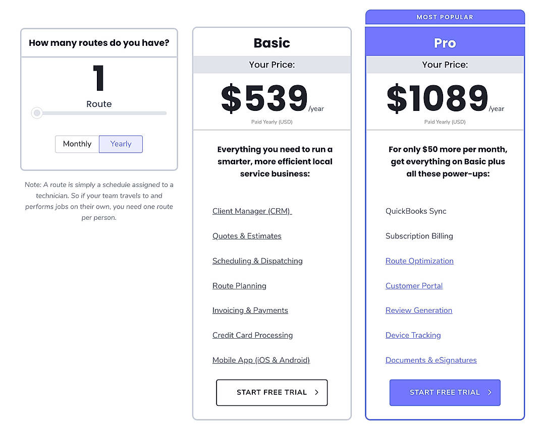The height and width of the screenshot is (430, 540).
Task: Open the Customer Portal link
Action: click(414, 285)
